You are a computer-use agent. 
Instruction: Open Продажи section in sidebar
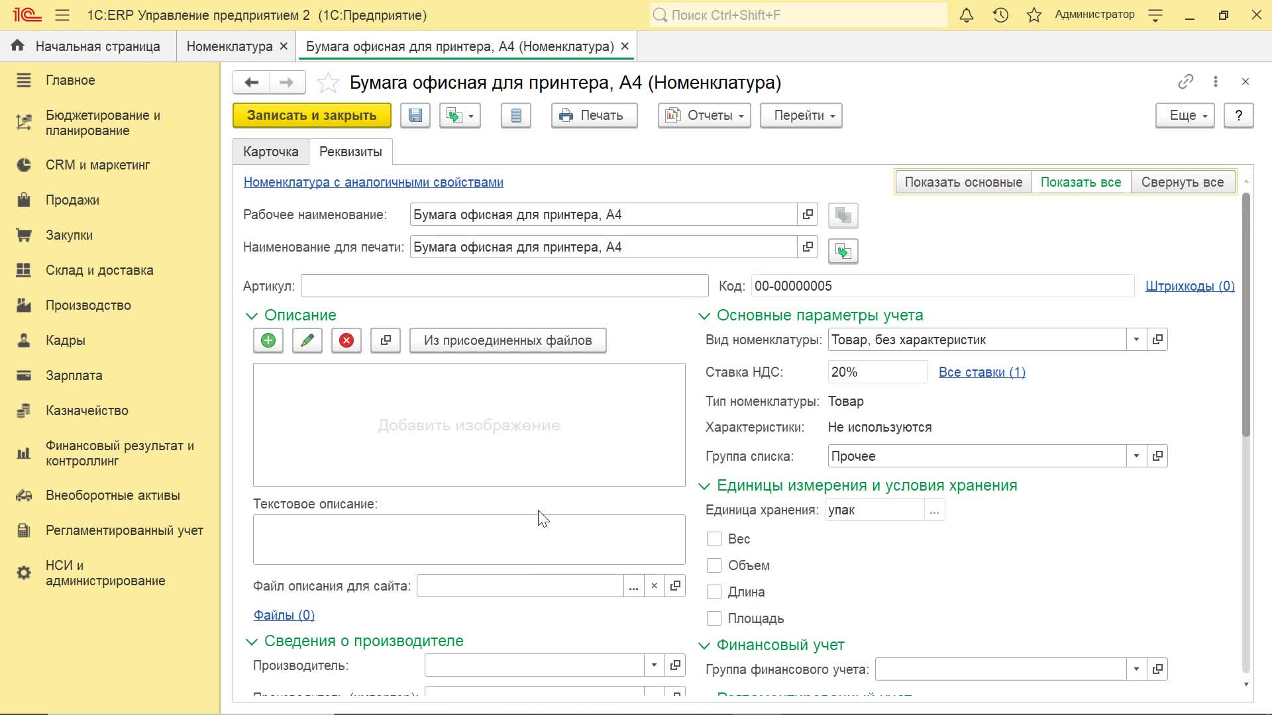click(72, 200)
